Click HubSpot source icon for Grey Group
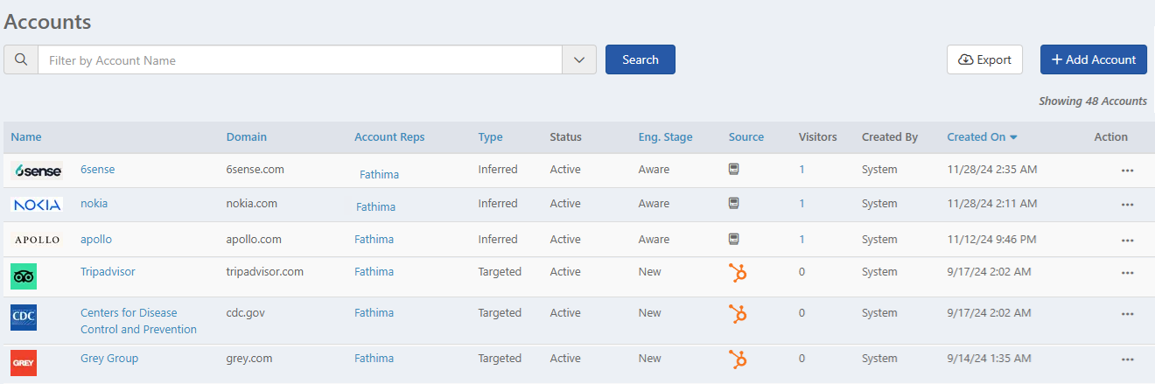This screenshot has width=1155, height=384. pos(738,359)
